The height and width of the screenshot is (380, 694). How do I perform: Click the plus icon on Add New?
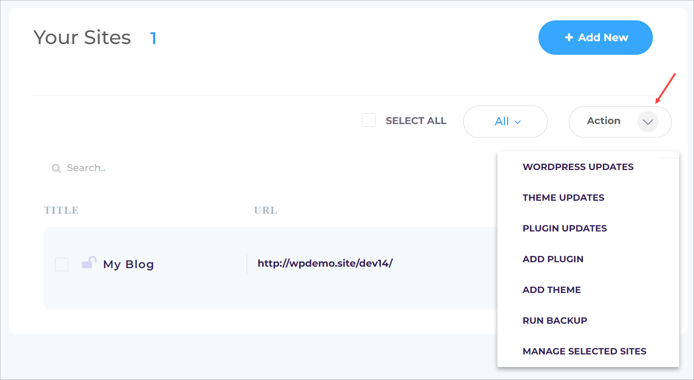(x=569, y=37)
